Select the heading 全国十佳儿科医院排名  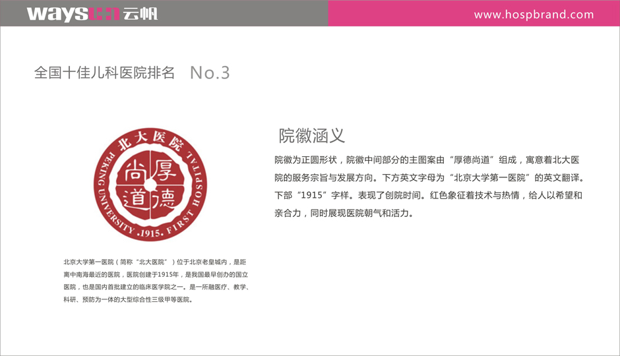click(x=104, y=73)
